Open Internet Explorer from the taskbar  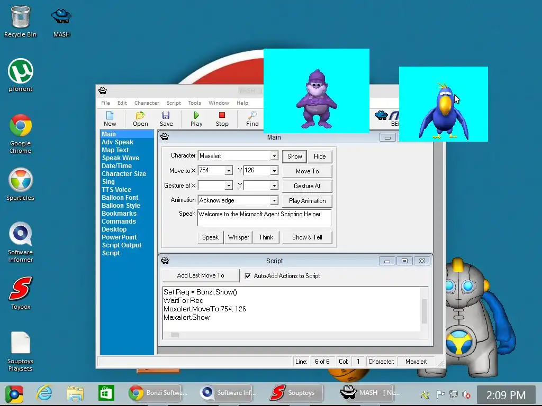[x=44, y=393]
